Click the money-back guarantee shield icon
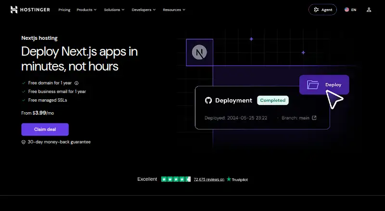The image size is (385, 211). pos(24,142)
